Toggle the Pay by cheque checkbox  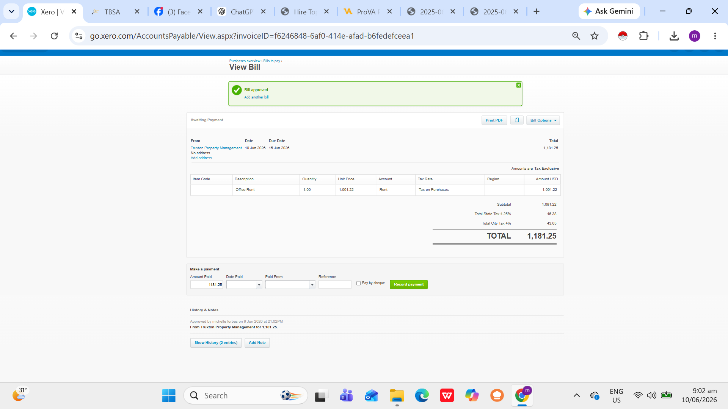click(x=358, y=283)
